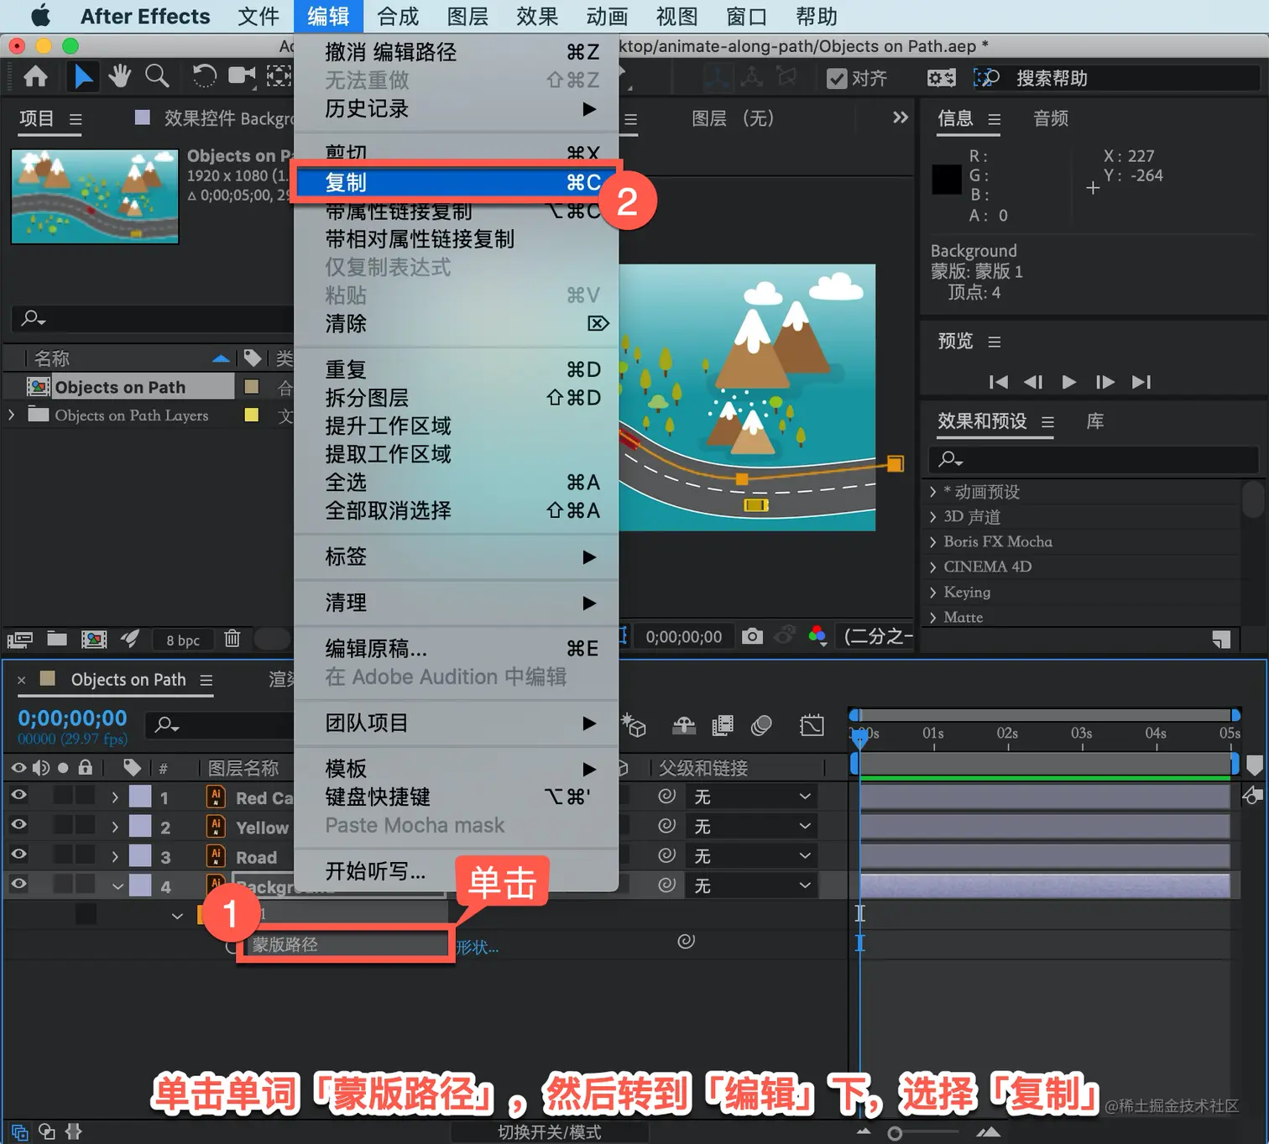Viewport: 1269px width, 1144px height.
Task: Expand the CINEMA 4D effects category
Action: [x=932, y=567]
